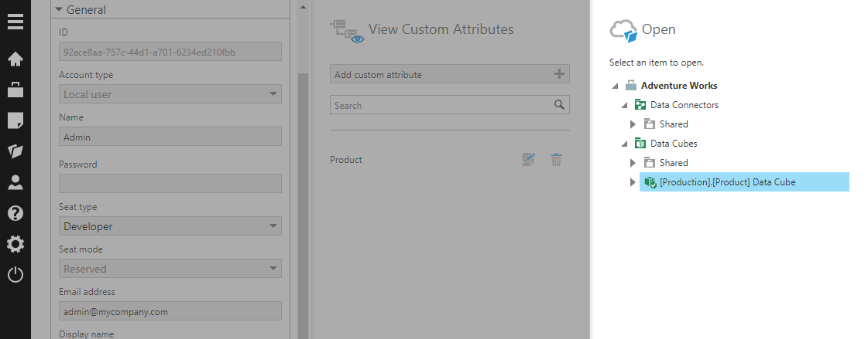Open the Seat type dropdown
868x339 pixels.
[273, 225]
